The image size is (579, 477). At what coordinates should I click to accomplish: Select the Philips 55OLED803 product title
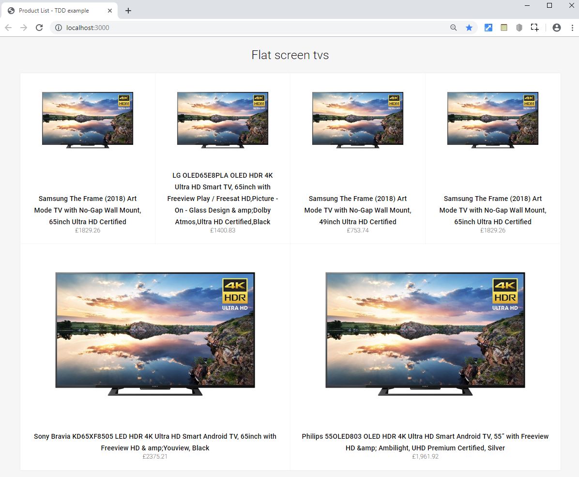[x=425, y=442]
